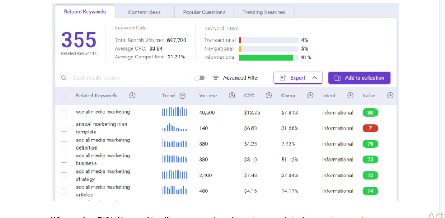
Task: Click the Comp column help icon
Action: [x=310, y=96]
